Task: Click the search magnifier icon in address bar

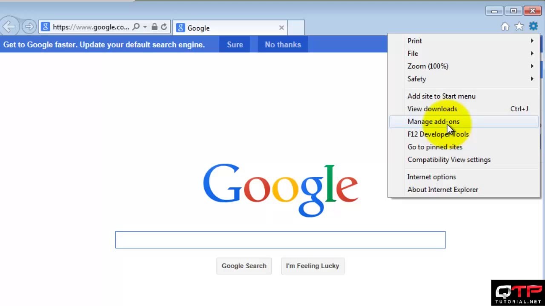Action: [x=136, y=27]
